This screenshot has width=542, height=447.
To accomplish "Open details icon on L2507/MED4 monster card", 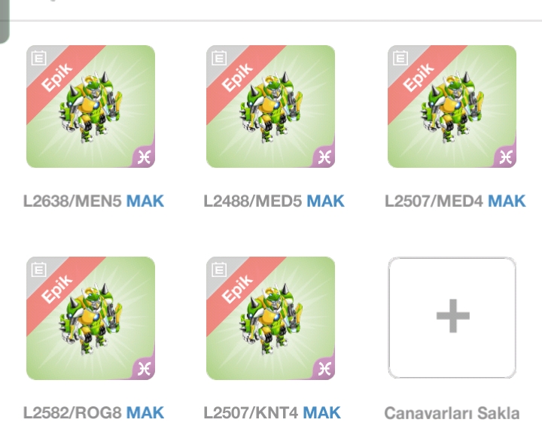I will [x=400, y=58].
